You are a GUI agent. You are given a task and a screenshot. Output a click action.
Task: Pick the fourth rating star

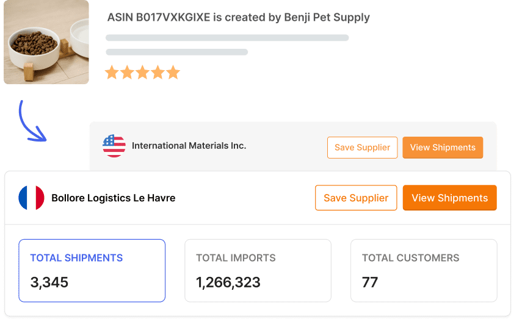(158, 73)
